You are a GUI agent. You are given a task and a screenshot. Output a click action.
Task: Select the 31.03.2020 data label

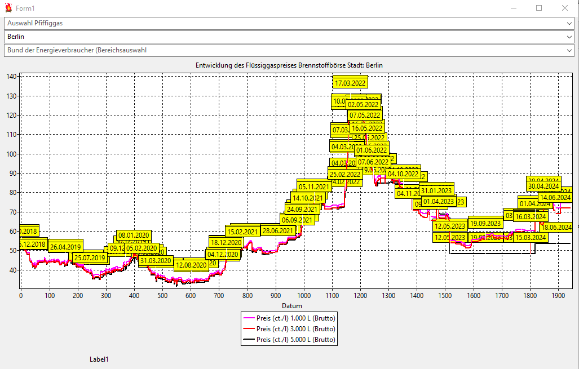click(156, 261)
